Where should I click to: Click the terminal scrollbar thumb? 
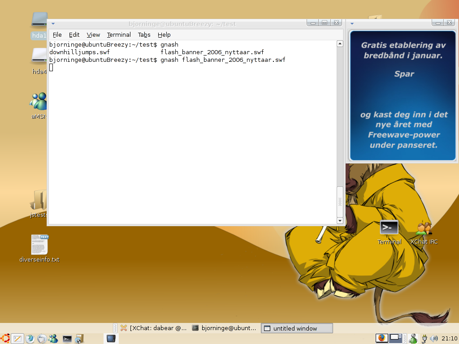click(x=340, y=201)
